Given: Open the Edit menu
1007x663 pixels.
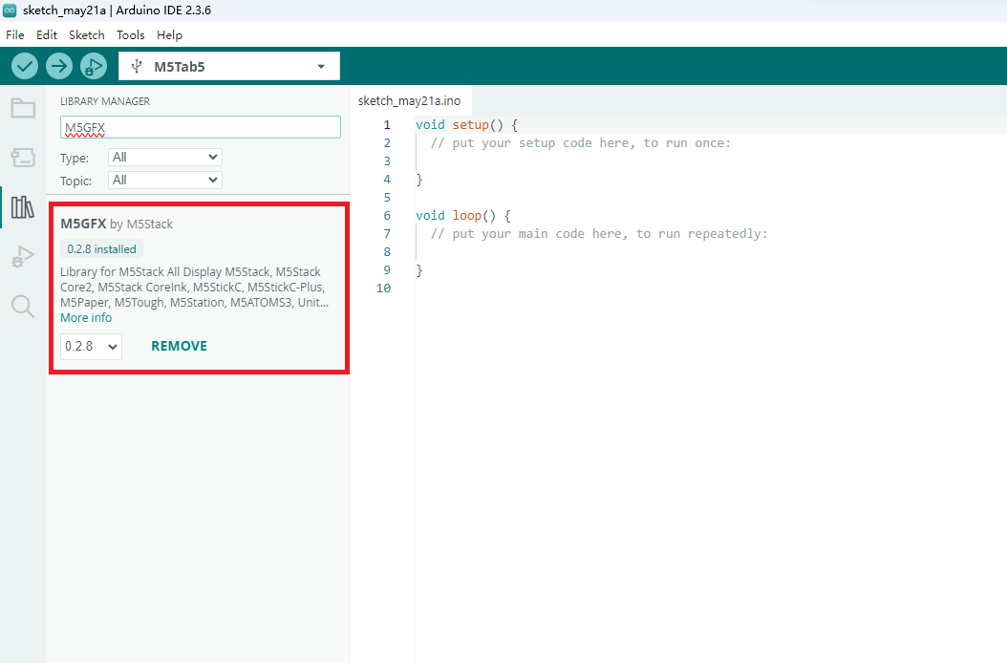Looking at the screenshot, I should click(47, 34).
